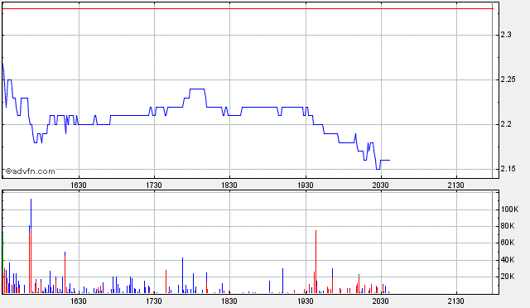Click the 2.3 price axis label
The height and width of the screenshot is (308, 530).
point(506,35)
